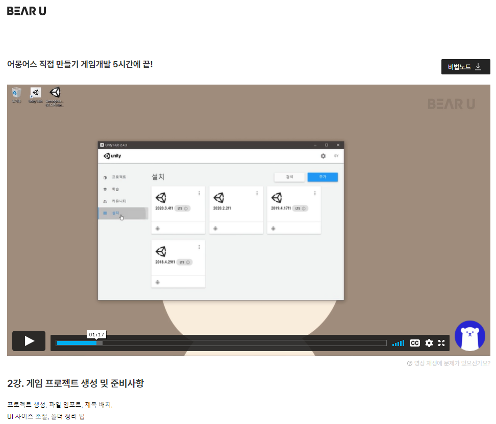Click the Unity icon on 2020.3.4f1 card

coord(161,198)
